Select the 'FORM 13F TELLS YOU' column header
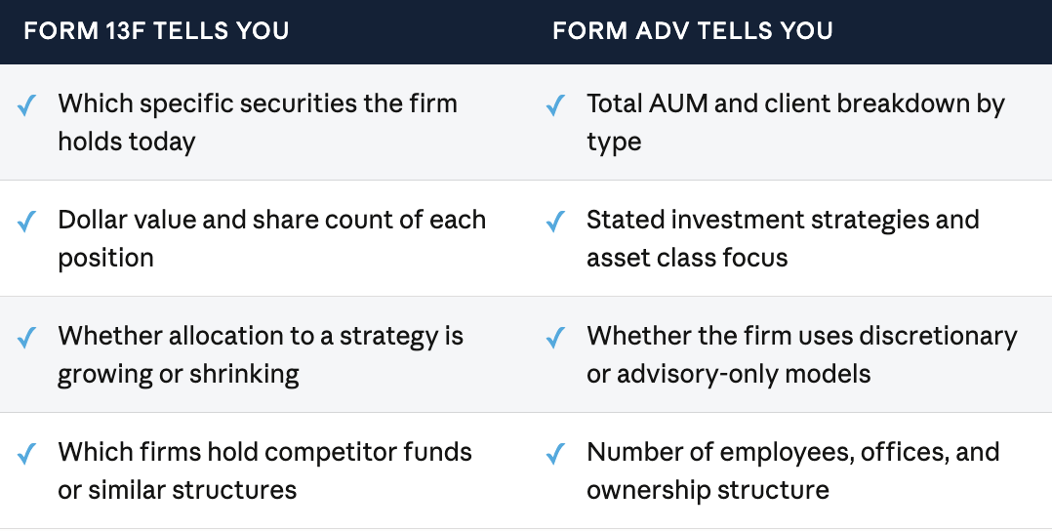This screenshot has height=531, width=1052. click(x=156, y=31)
